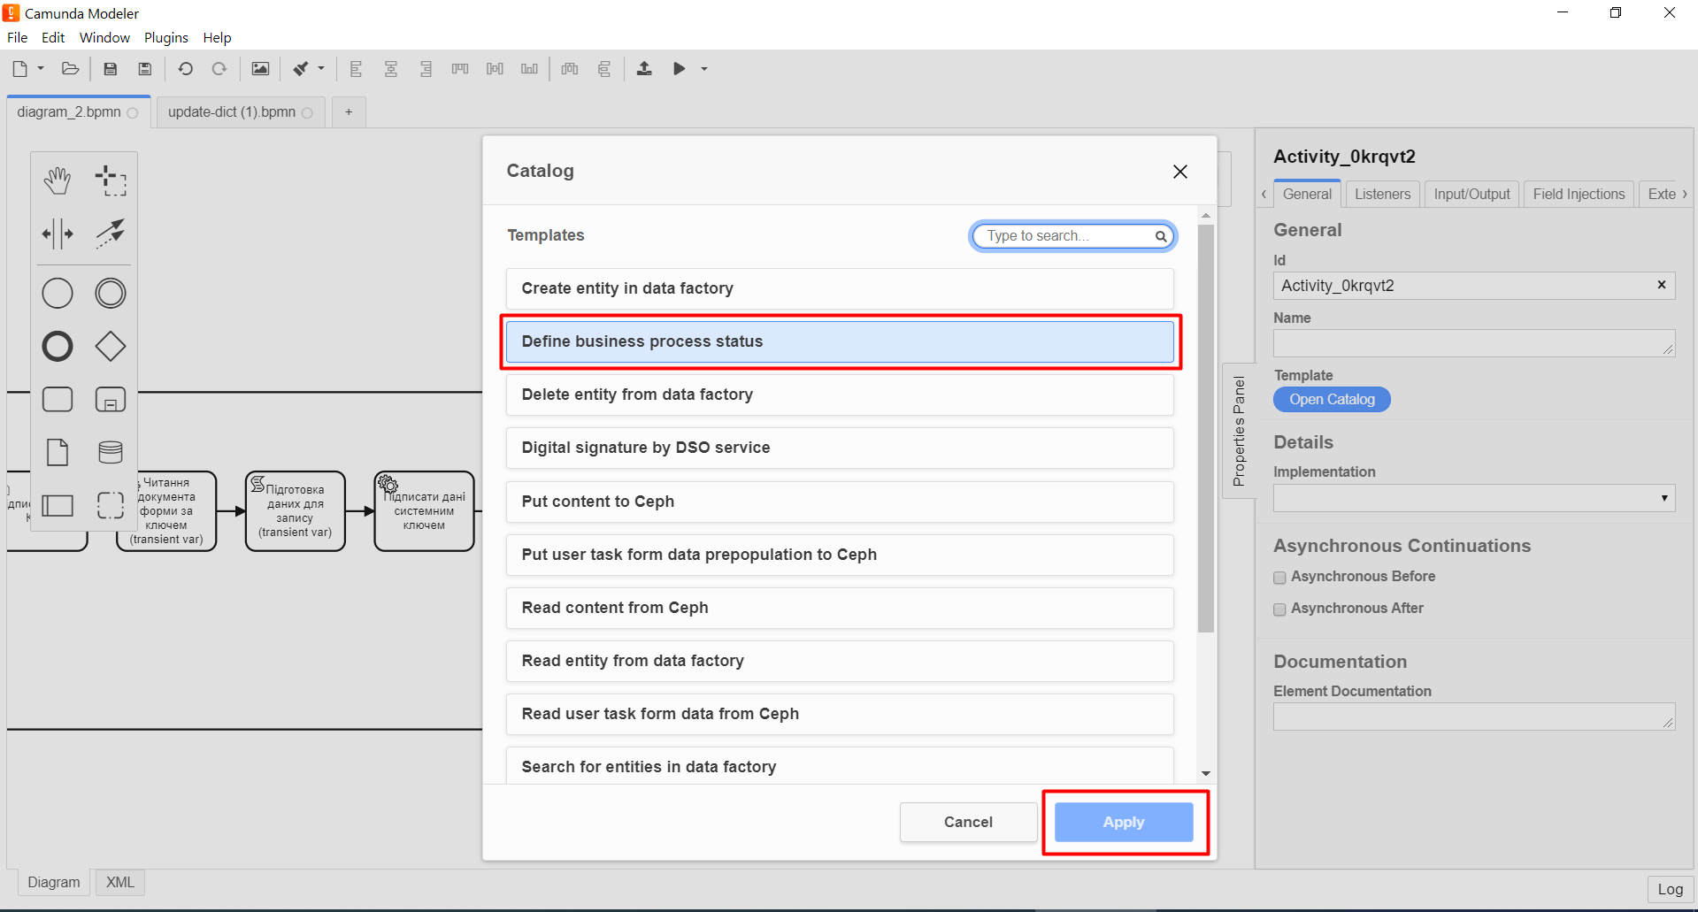Select data object in palette
1698x912 pixels.
point(58,452)
